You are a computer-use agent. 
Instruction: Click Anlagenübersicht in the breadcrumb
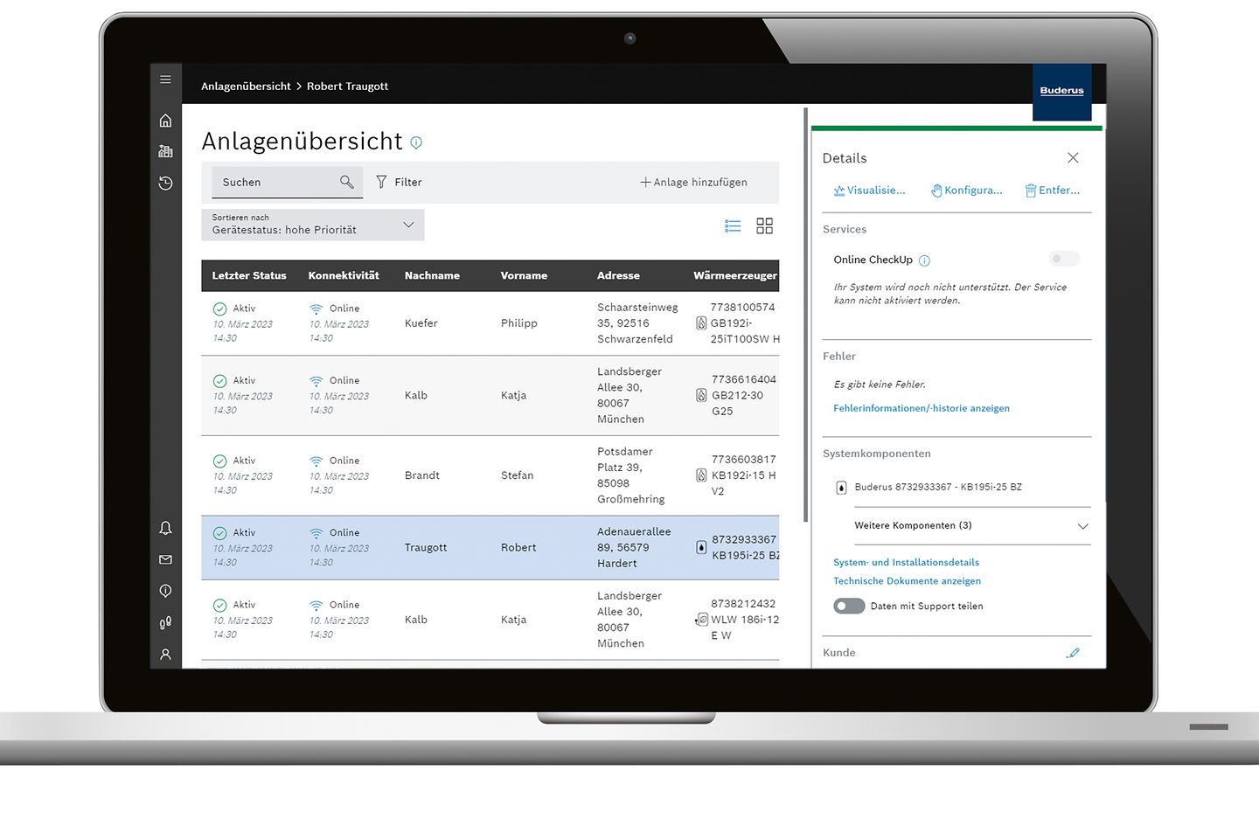pyautogui.click(x=246, y=87)
